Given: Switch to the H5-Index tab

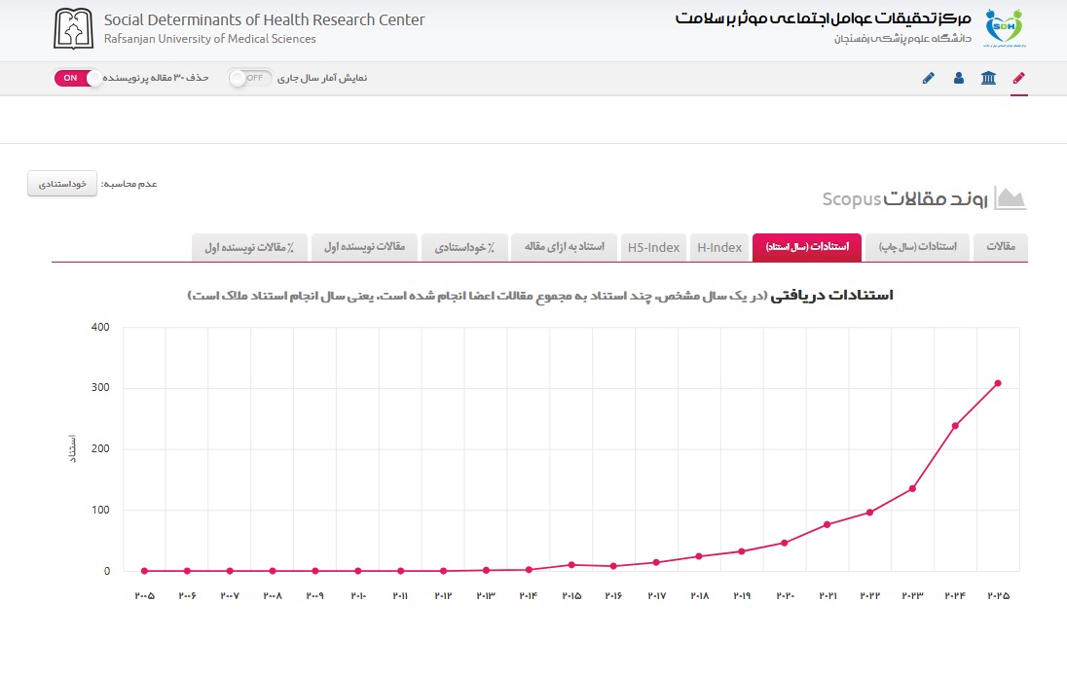Looking at the screenshot, I should [x=653, y=247].
